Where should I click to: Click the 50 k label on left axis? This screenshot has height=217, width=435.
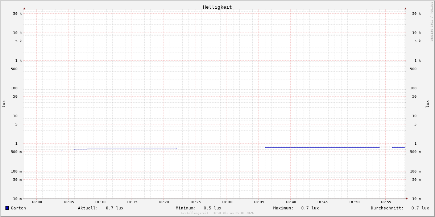(x=17, y=14)
